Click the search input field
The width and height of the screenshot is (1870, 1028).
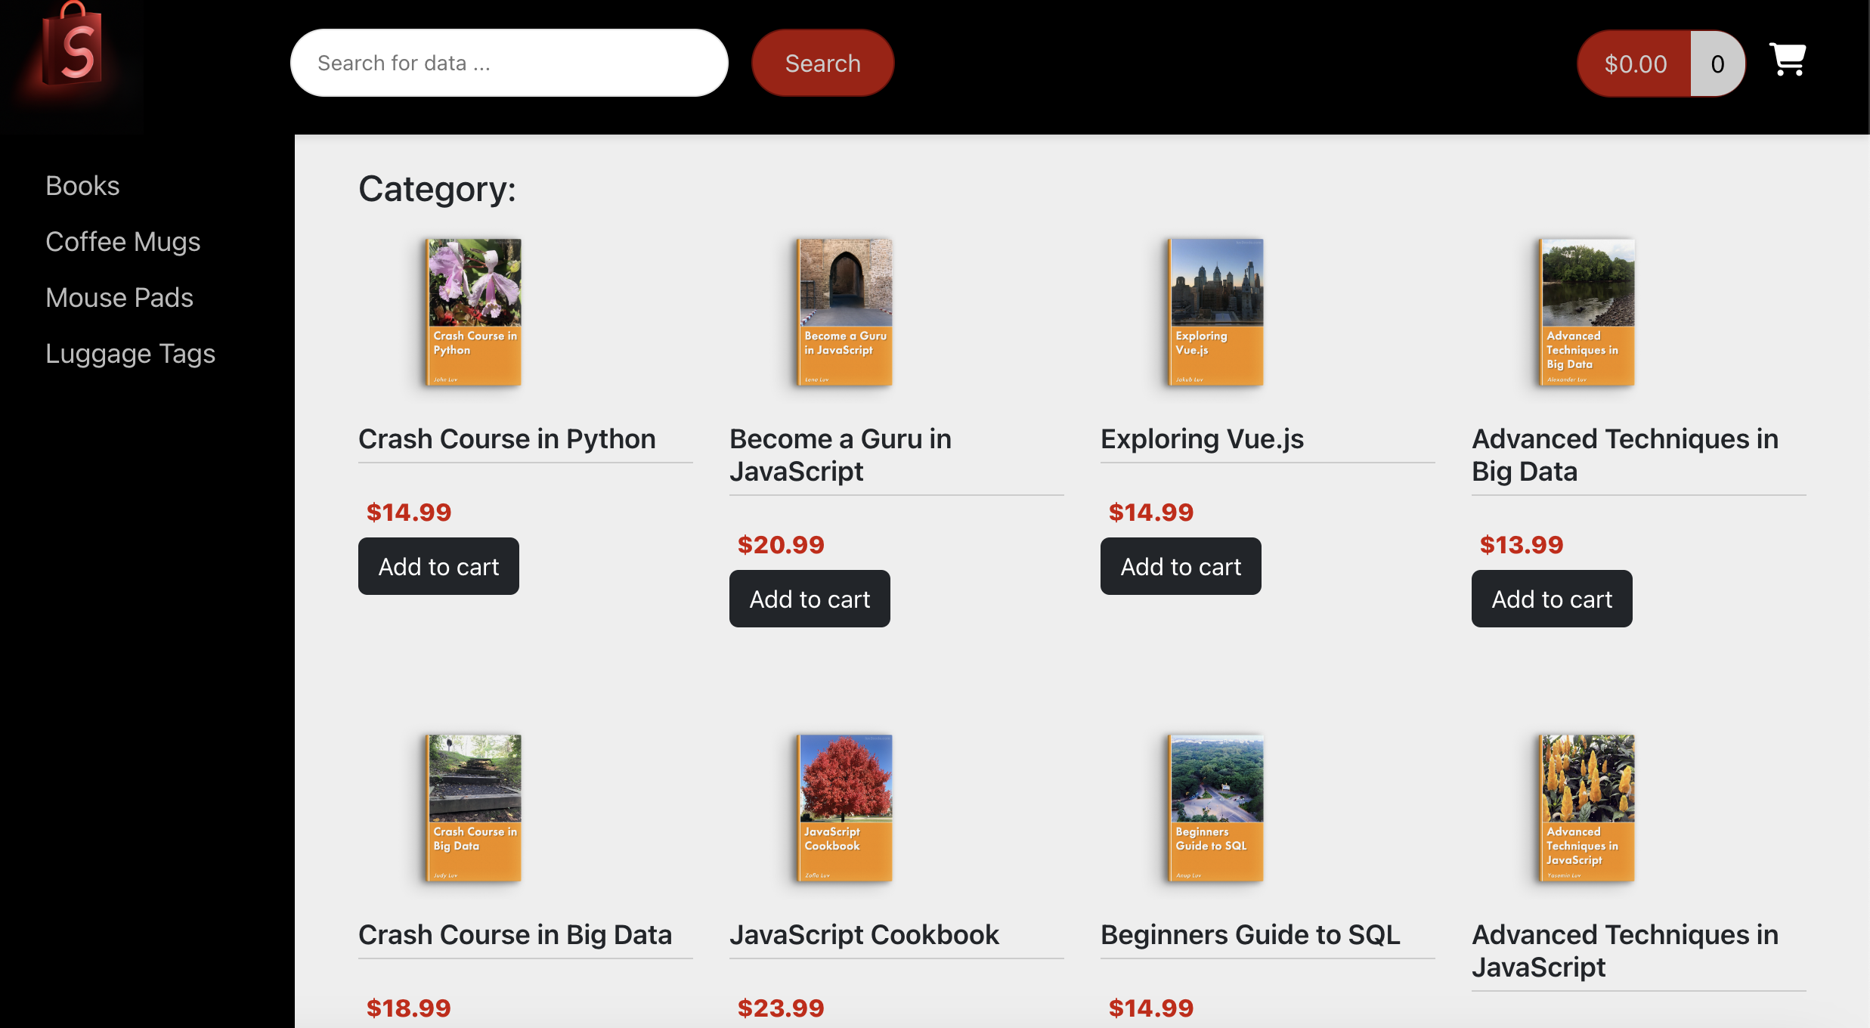509,63
